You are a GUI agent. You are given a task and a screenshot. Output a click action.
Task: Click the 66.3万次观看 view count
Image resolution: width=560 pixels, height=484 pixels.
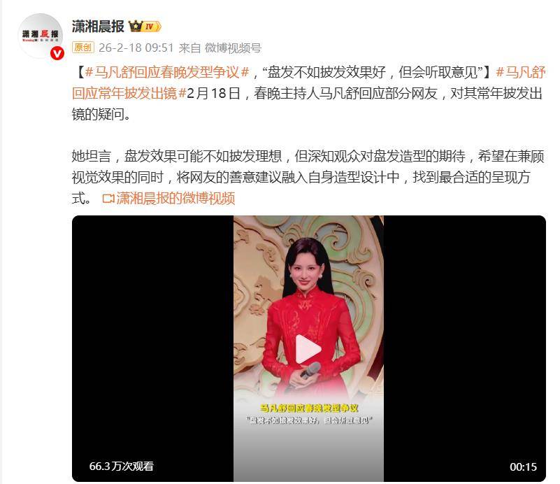[x=122, y=466]
